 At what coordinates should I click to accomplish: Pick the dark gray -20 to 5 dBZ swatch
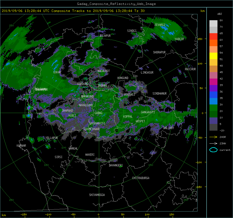point(213,127)
